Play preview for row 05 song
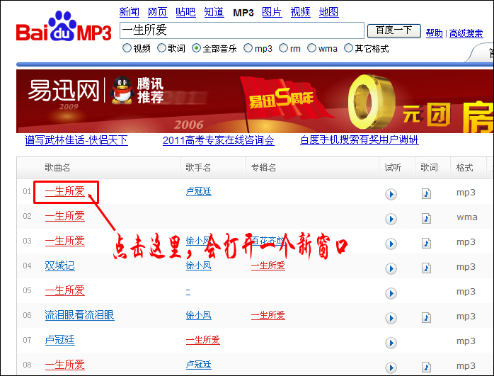Viewport: 494px width, 376px height. point(391,293)
